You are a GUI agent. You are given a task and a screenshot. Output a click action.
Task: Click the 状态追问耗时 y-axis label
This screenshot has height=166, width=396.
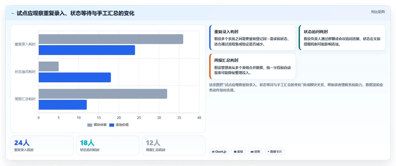click(x=25, y=72)
